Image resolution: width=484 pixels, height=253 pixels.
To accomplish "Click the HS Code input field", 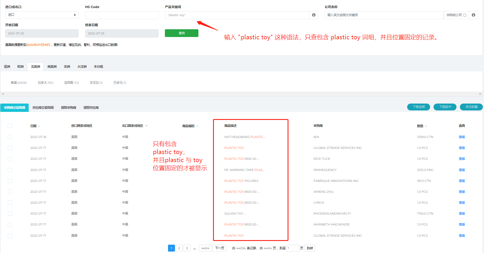I will 122,15.
